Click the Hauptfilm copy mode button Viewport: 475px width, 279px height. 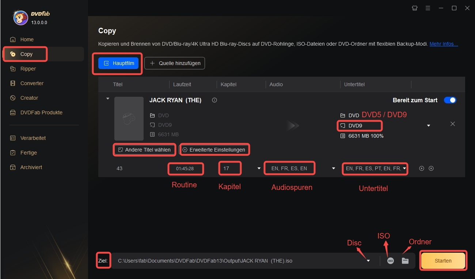pyautogui.click(x=118, y=63)
